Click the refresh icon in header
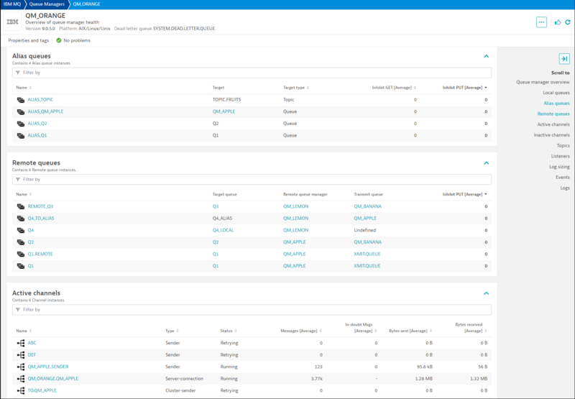Viewport: 575px width, 399px height. click(x=567, y=22)
